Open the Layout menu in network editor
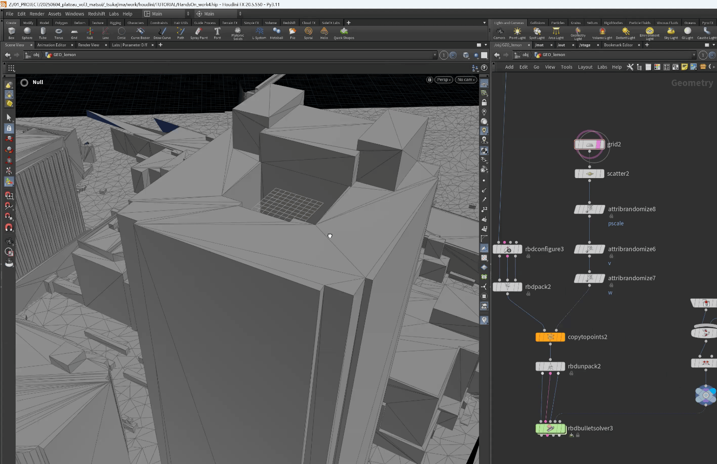 click(585, 67)
